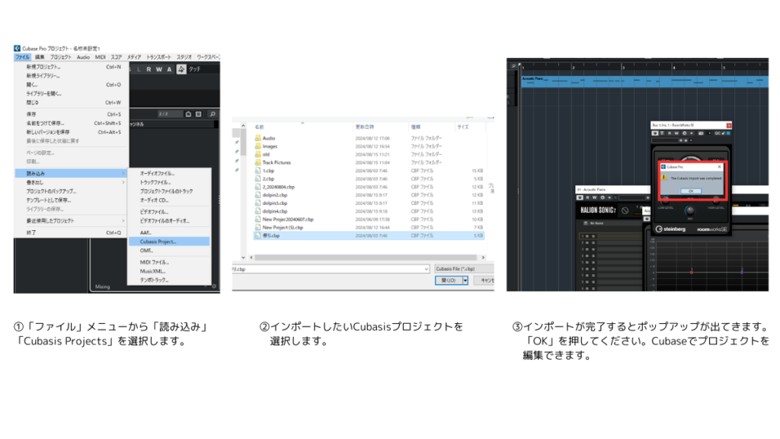Image resolution: width=780 pixels, height=439 pixels.
Task: Choose プロジェクトのバックアップ... menu entry
Action: click(x=72, y=191)
